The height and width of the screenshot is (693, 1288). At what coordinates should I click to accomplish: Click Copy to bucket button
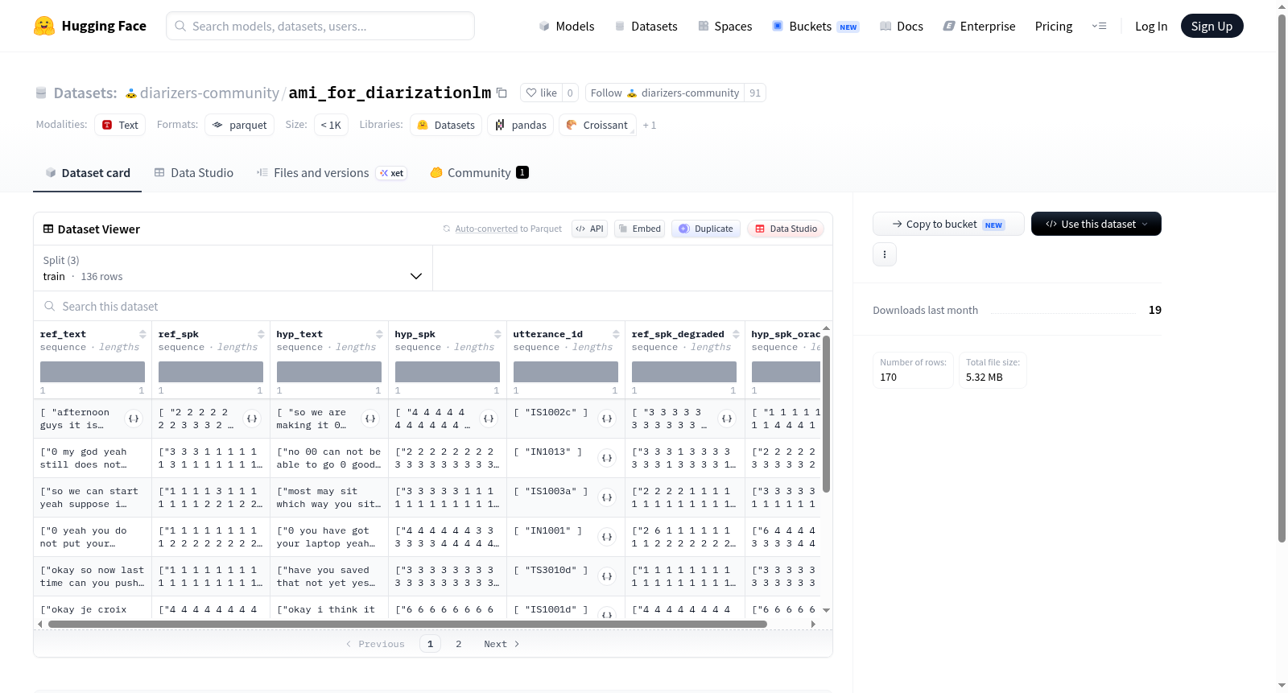click(x=948, y=224)
